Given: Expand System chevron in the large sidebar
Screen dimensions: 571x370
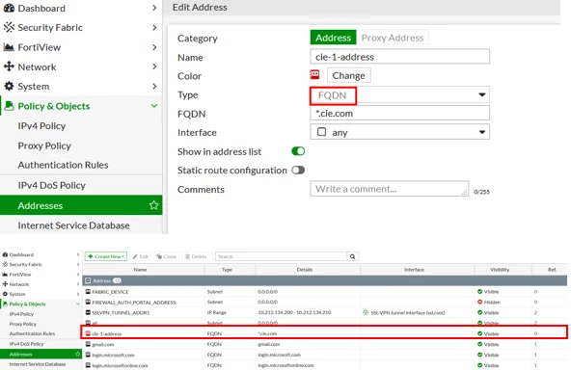Looking at the screenshot, I should pyautogui.click(x=154, y=86).
